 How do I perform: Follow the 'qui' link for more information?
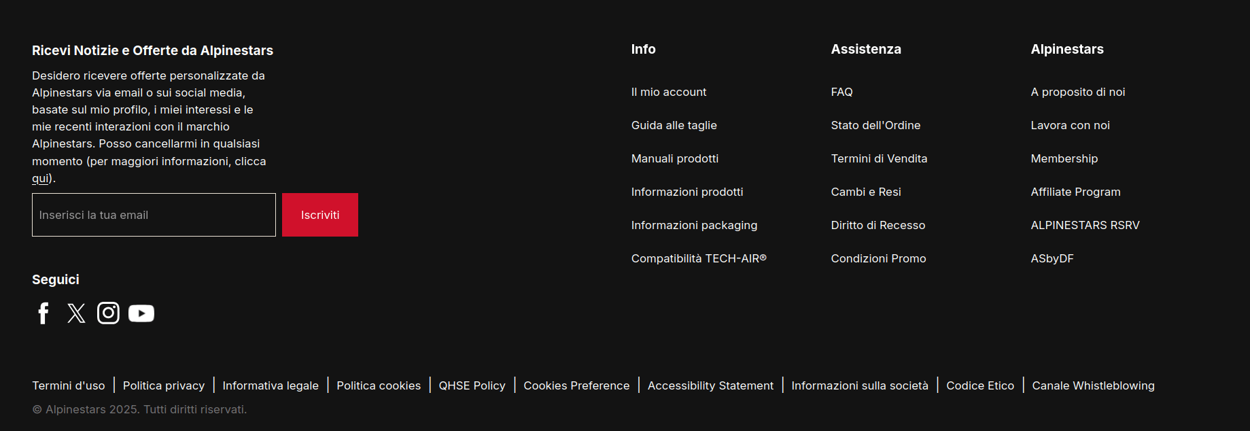40,179
